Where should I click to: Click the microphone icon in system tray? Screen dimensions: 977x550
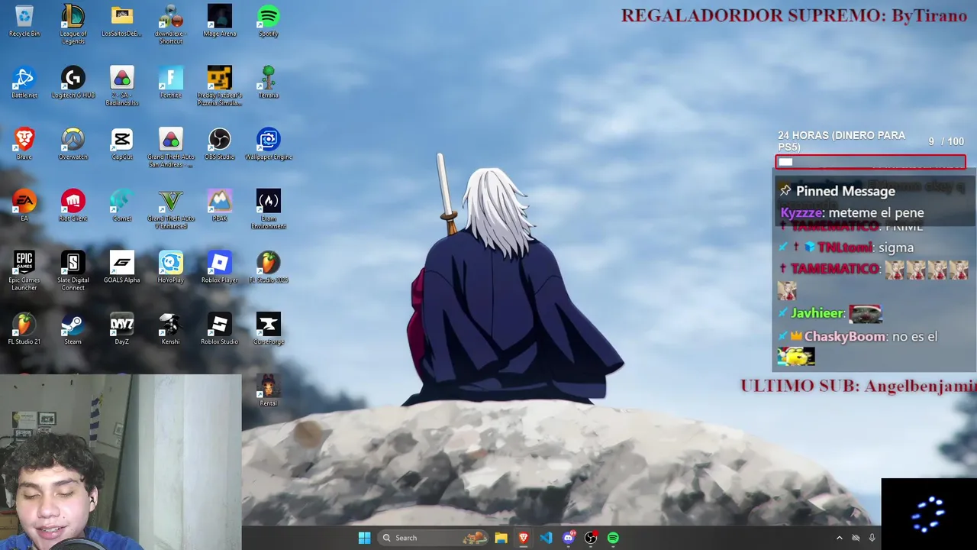[872, 538]
